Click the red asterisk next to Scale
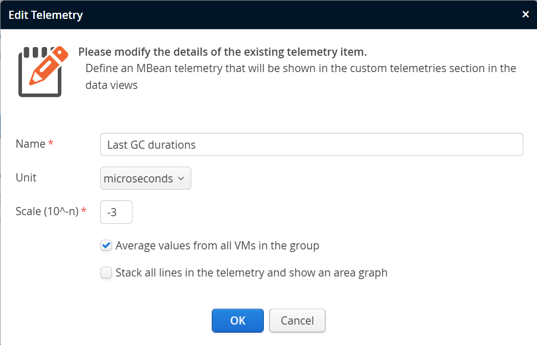The width and height of the screenshot is (537, 345). click(x=84, y=211)
